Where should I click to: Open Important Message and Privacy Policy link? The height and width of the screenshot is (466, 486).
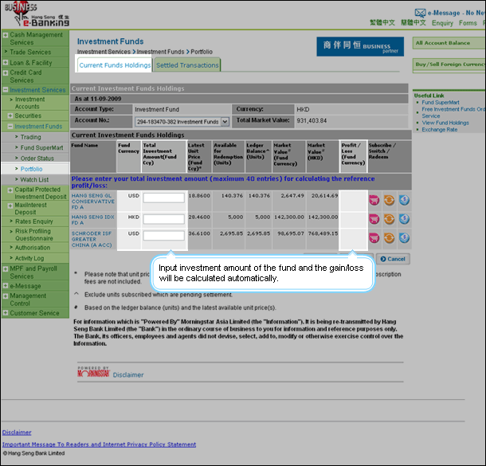coord(99,444)
